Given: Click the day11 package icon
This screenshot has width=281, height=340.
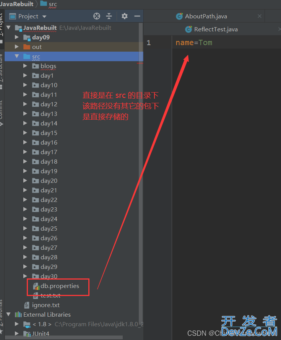Looking at the screenshot, I should coord(35,94).
